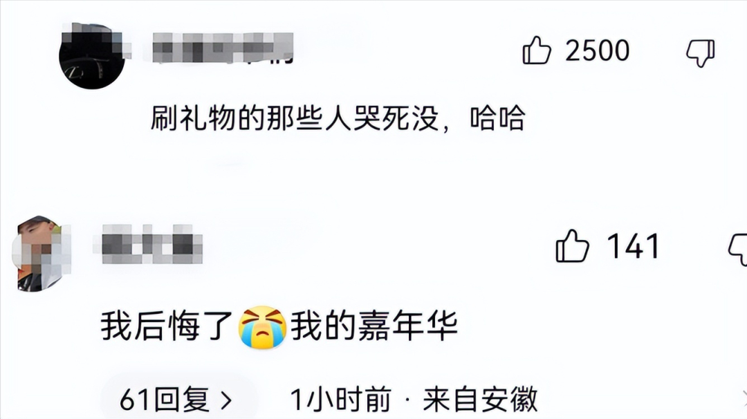Select comment text 我后悔了
The width and height of the screenshot is (747, 419).
(x=166, y=326)
